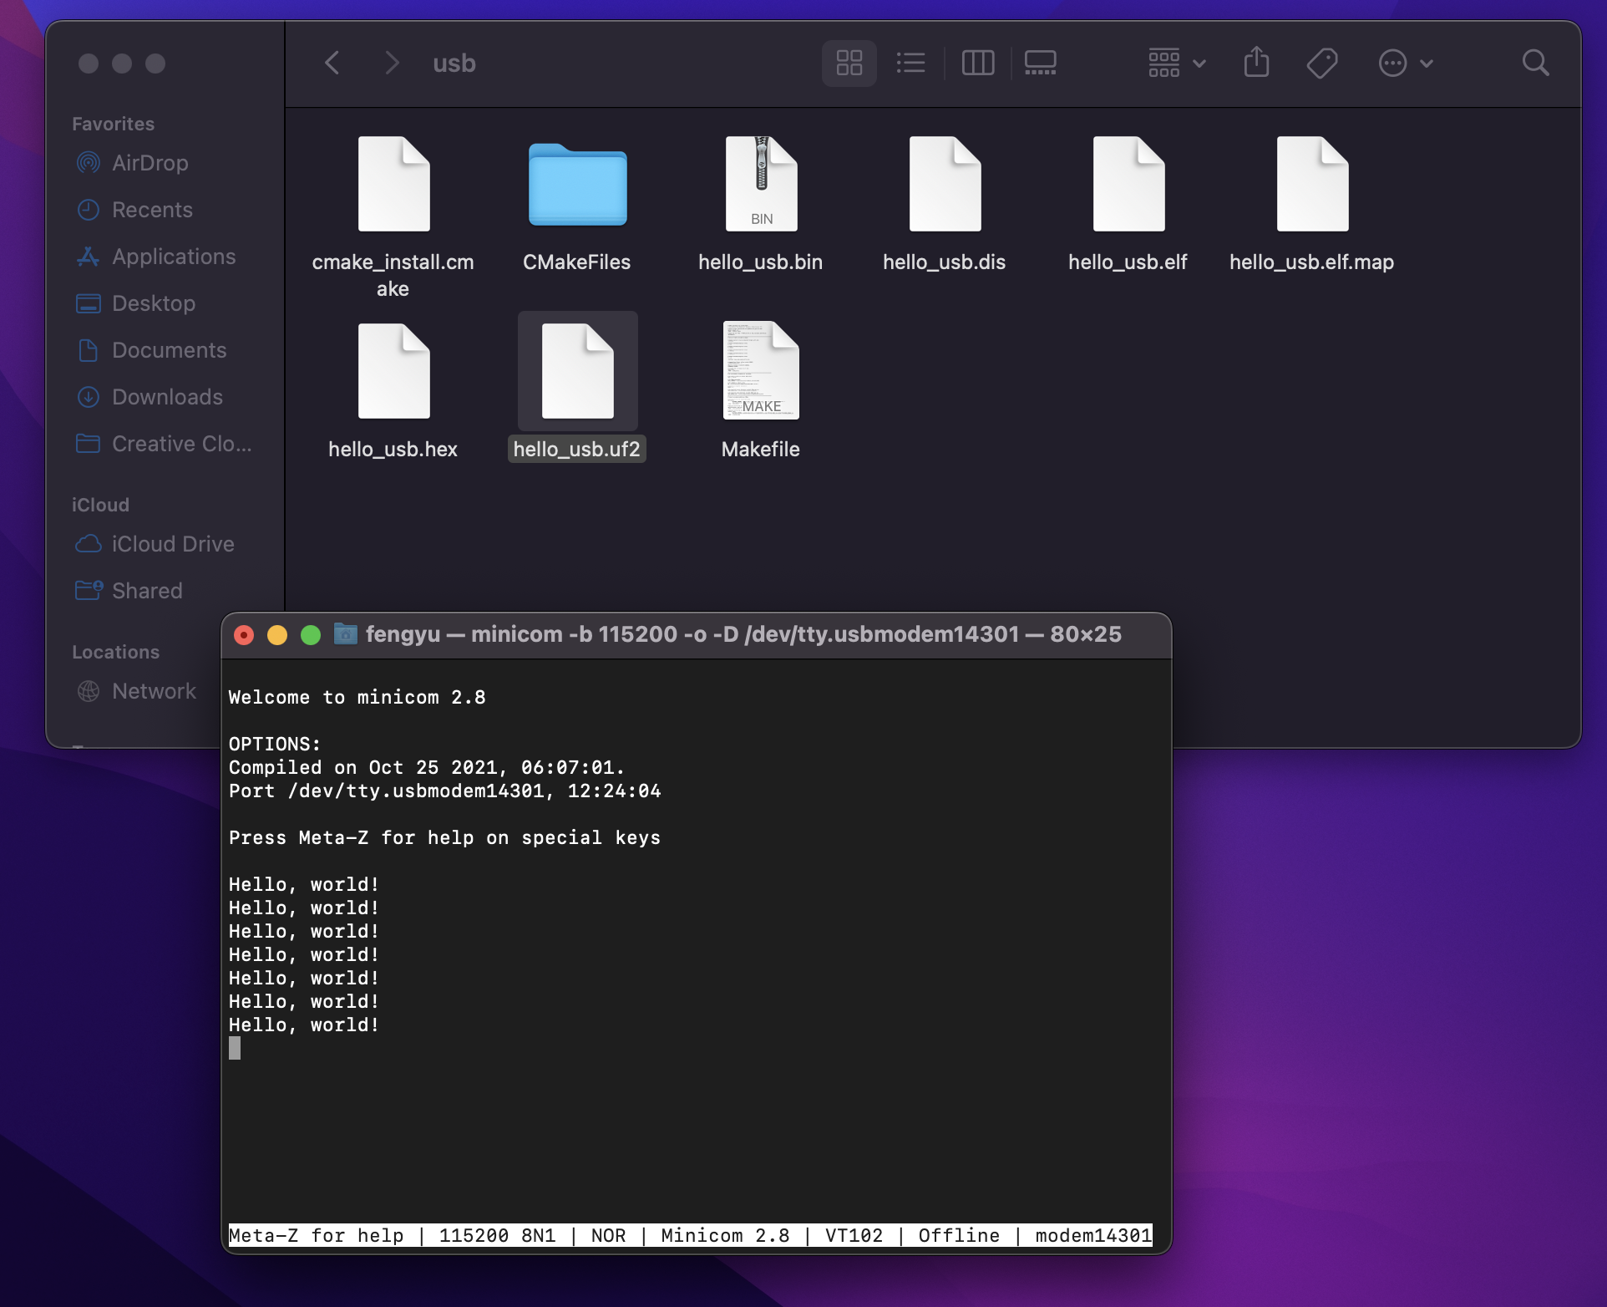Viewport: 1607px width, 1307px height.
Task: Switch to column view
Action: [978, 63]
